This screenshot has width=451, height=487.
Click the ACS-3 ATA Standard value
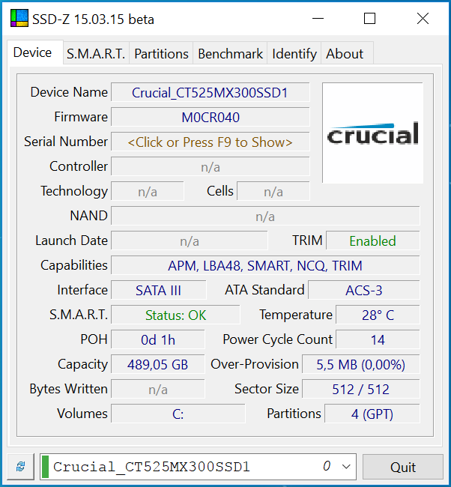pyautogui.click(x=363, y=290)
